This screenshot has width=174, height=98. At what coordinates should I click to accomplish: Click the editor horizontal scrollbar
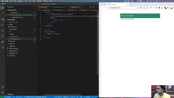coord(63,95)
